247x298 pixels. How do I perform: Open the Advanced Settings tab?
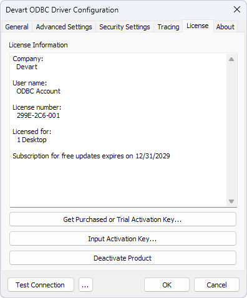coord(64,27)
